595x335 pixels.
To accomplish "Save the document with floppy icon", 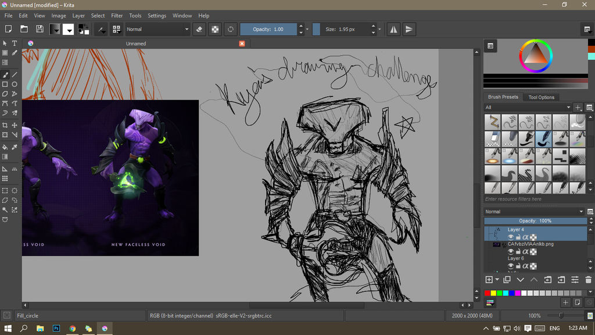I will 40,29.
